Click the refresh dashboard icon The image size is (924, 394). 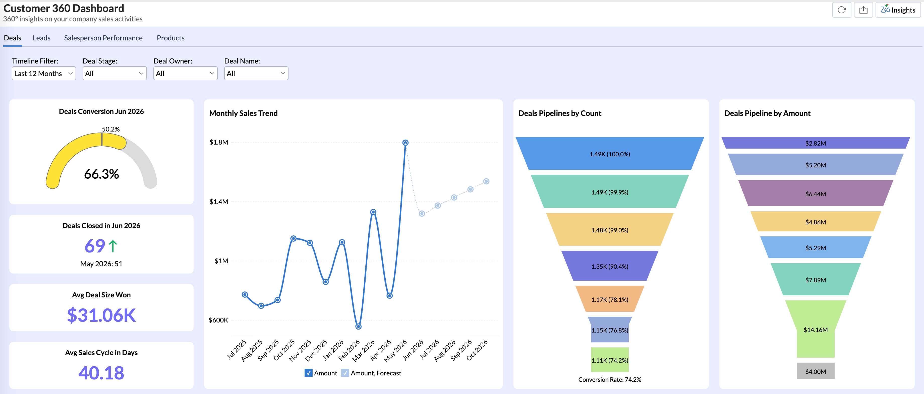pyautogui.click(x=841, y=10)
